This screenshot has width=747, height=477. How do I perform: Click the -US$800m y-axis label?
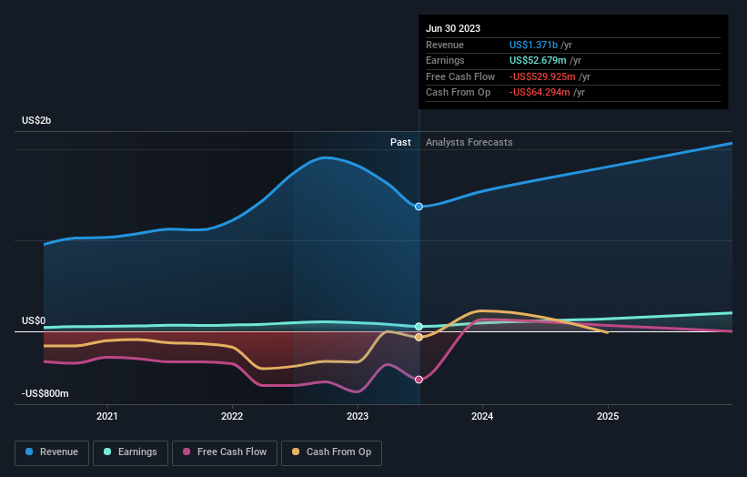pyautogui.click(x=45, y=393)
